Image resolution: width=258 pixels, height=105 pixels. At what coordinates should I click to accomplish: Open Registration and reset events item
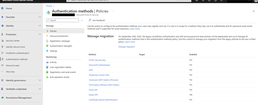click(x=63, y=72)
